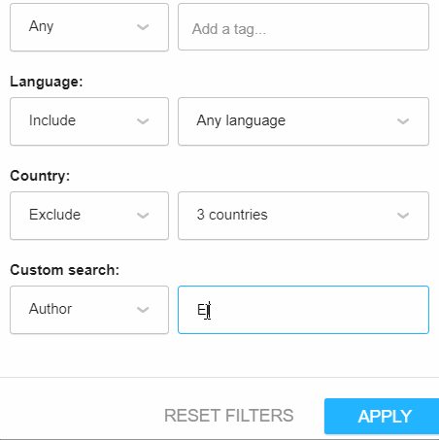Click the RESET FILTERS button
Image resolution: width=439 pixels, height=440 pixels.
pyautogui.click(x=229, y=416)
